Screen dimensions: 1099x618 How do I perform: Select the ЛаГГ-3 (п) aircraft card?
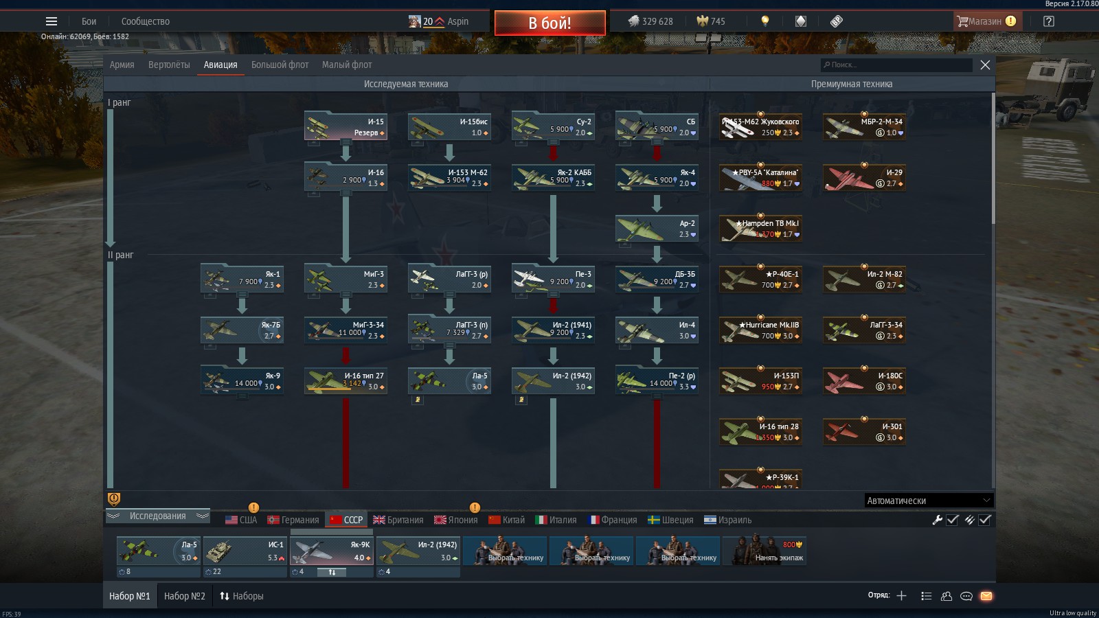[449, 330]
